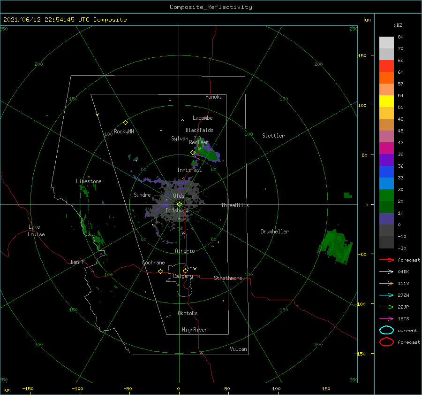Click the small green echo north of Innisfail
The width and height of the screenshot is (422, 395).
(x=194, y=163)
